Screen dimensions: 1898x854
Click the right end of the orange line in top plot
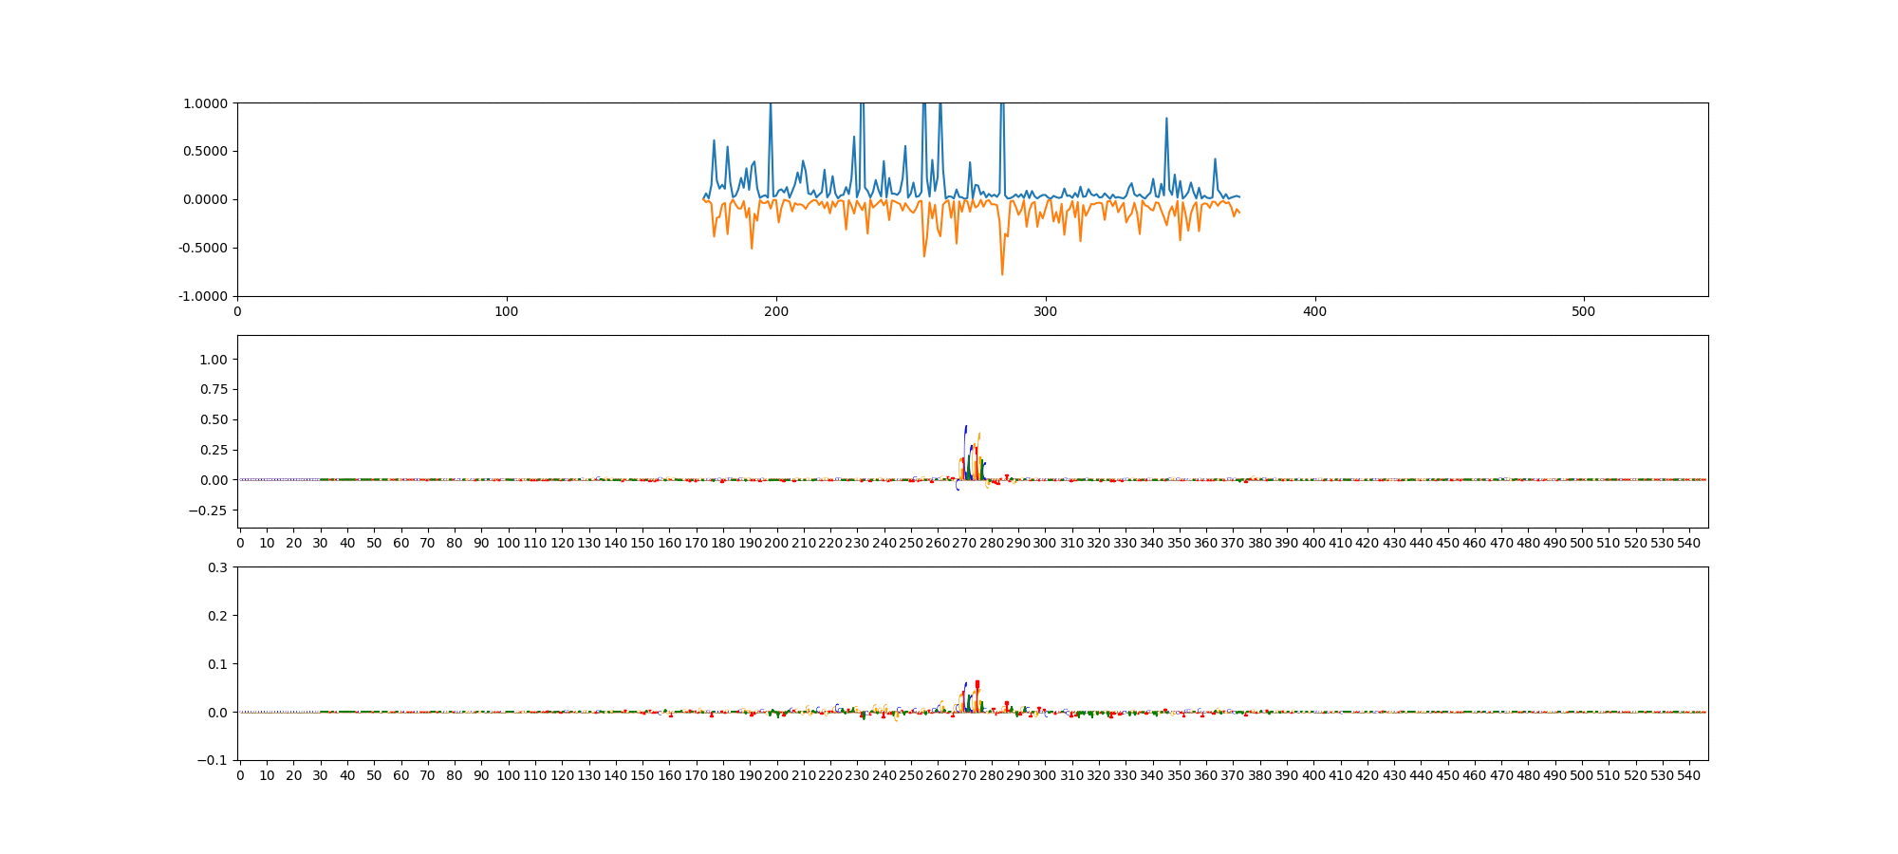click(x=1239, y=213)
